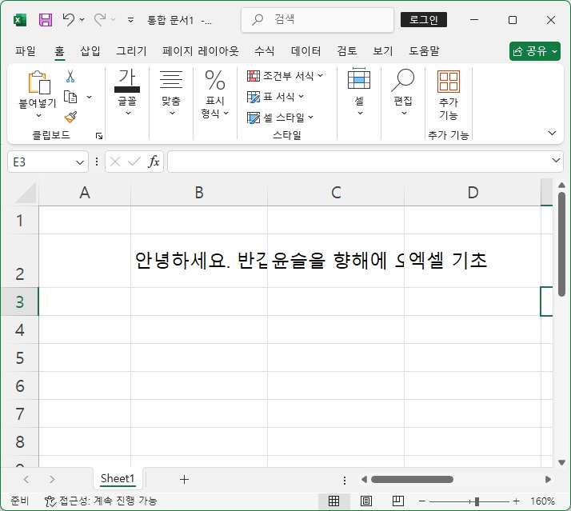The height and width of the screenshot is (511, 571).
Task: Click cell D2 containing 엑셀 기초
Action: [x=473, y=261]
